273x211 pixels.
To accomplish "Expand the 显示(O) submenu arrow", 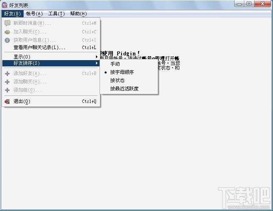I will pyautogui.click(x=97, y=57).
